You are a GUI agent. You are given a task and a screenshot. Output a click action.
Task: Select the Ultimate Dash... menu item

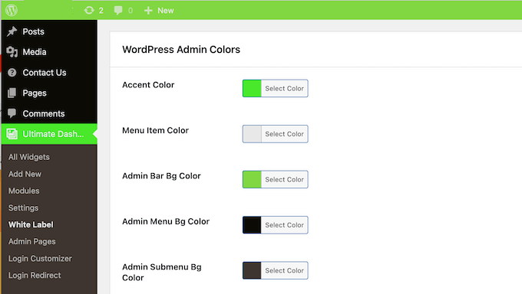[49, 134]
